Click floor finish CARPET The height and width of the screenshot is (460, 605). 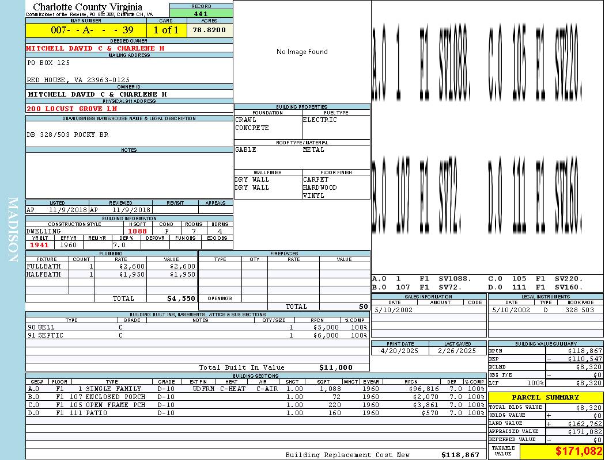point(316,179)
